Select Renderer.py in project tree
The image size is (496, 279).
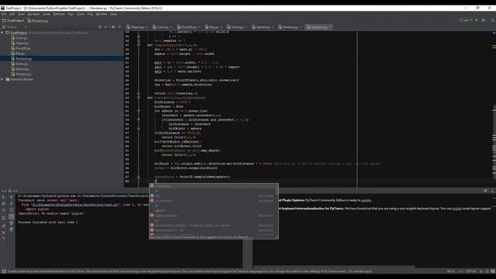point(22,59)
